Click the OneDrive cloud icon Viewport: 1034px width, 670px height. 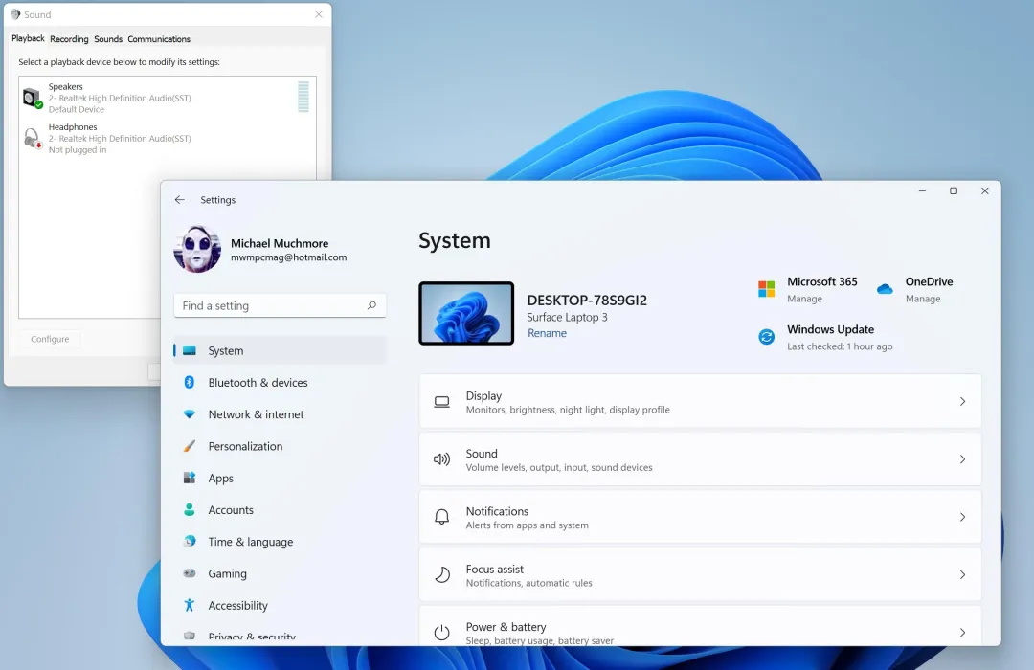coord(885,289)
